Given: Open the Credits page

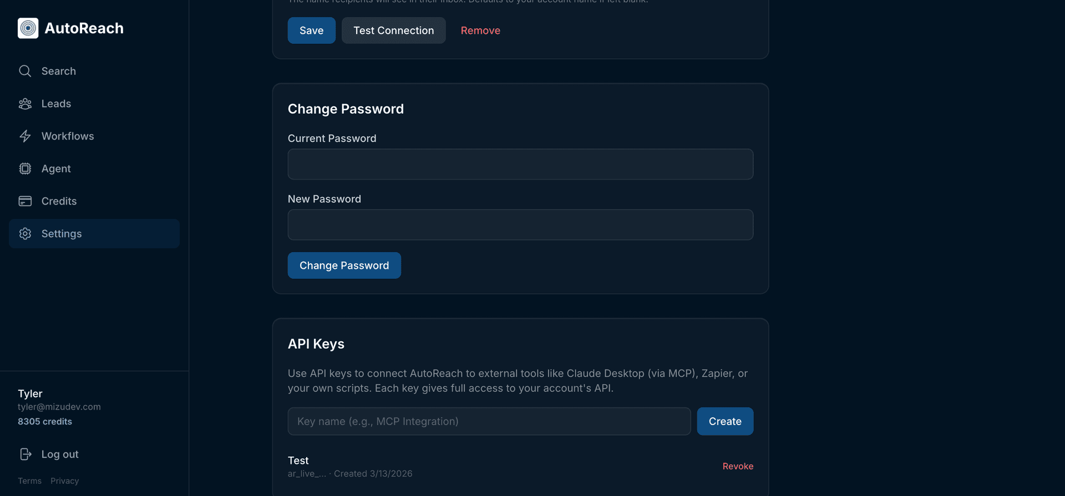Looking at the screenshot, I should (59, 201).
